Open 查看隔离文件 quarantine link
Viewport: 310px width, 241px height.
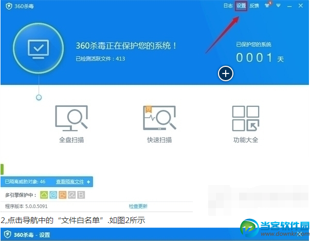tap(70, 182)
